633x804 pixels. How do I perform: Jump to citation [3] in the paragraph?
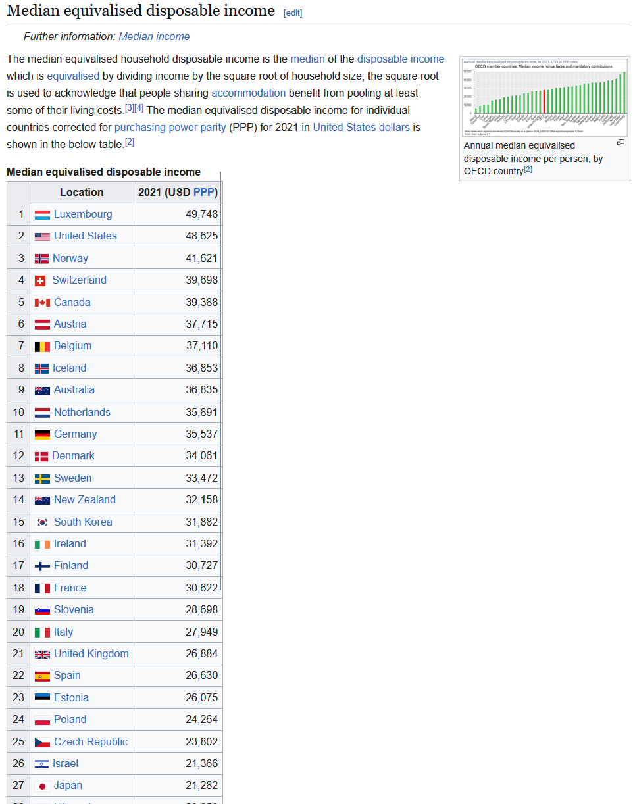pos(129,107)
